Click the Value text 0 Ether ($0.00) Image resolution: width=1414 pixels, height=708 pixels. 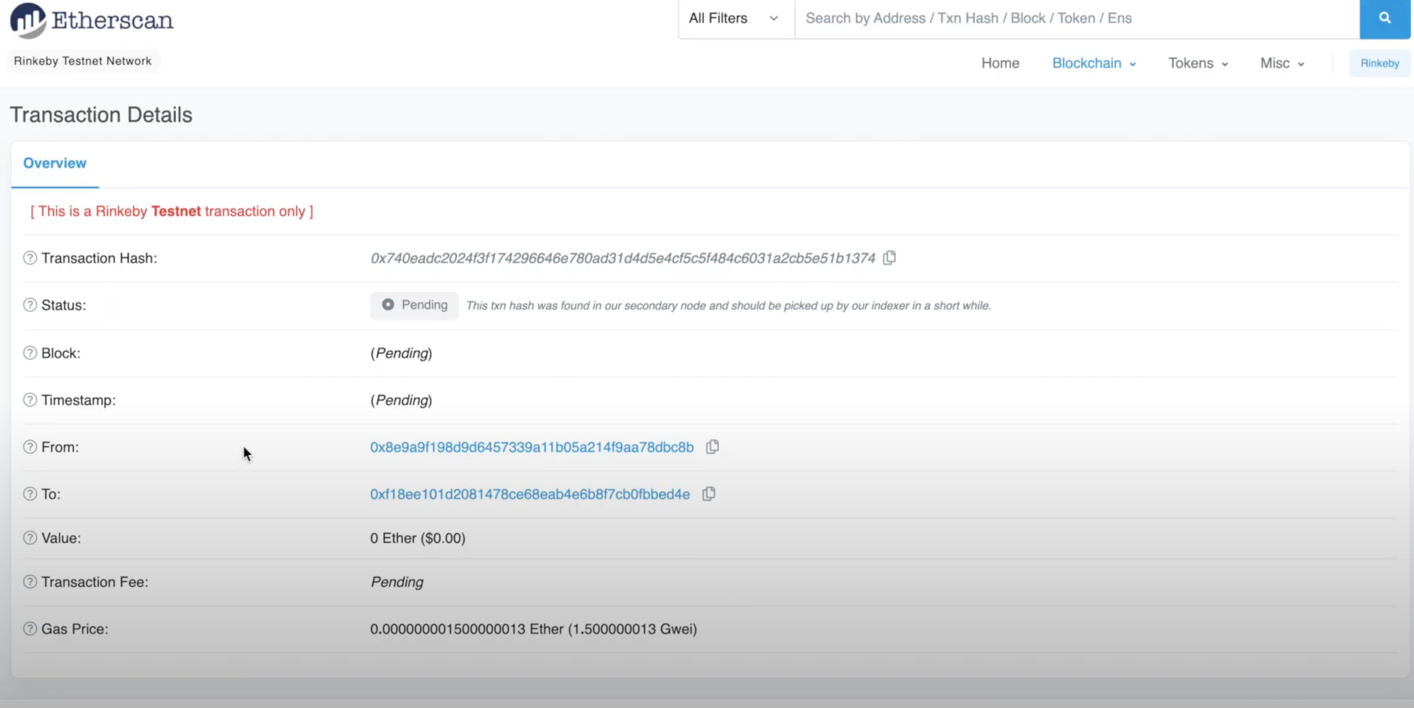pos(417,538)
